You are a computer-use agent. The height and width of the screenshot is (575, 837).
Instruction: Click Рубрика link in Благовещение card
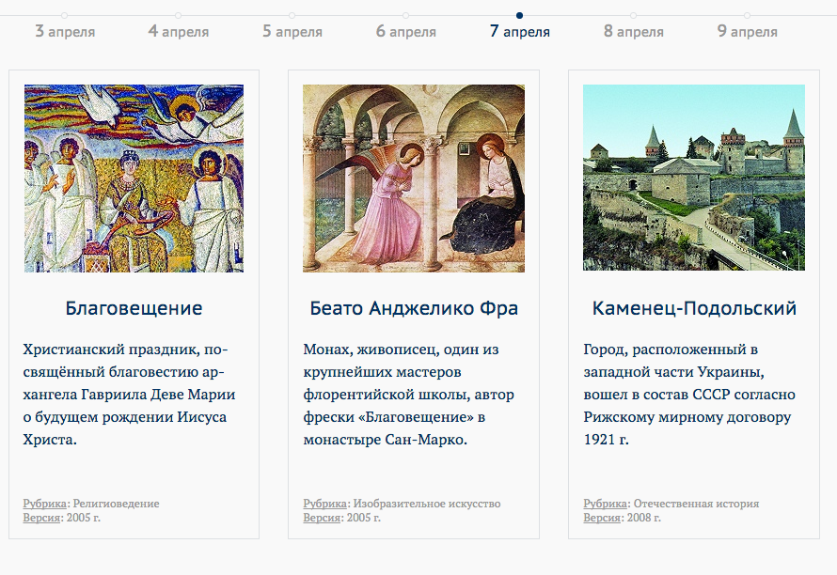coord(45,504)
